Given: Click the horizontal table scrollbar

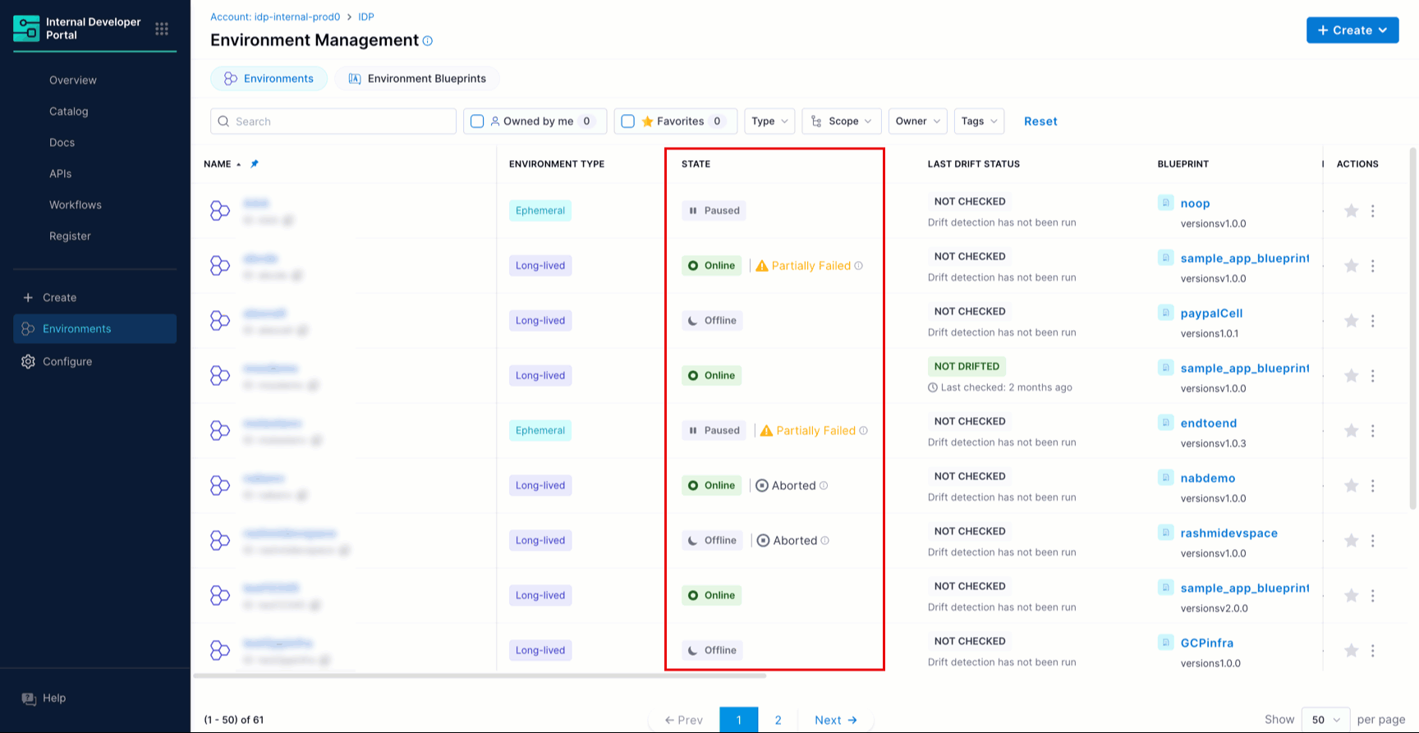Looking at the screenshot, I should [x=480, y=676].
